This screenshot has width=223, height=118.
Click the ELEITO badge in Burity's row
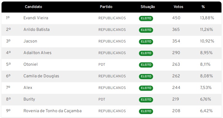click(x=146, y=100)
